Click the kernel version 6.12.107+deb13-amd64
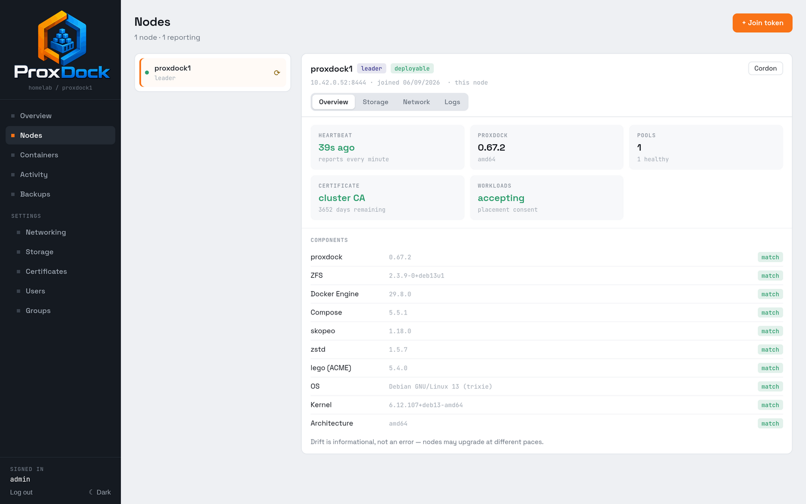This screenshot has height=504, width=806. pyautogui.click(x=426, y=405)
